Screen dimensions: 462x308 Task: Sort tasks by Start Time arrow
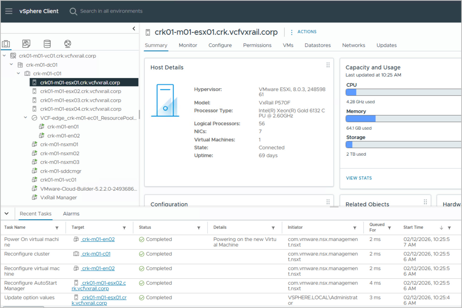[x=441, y=228]
